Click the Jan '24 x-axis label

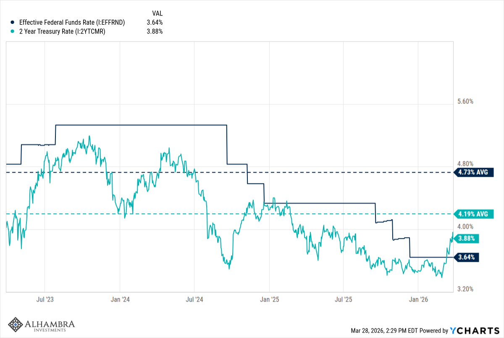(x=120, y=299)
